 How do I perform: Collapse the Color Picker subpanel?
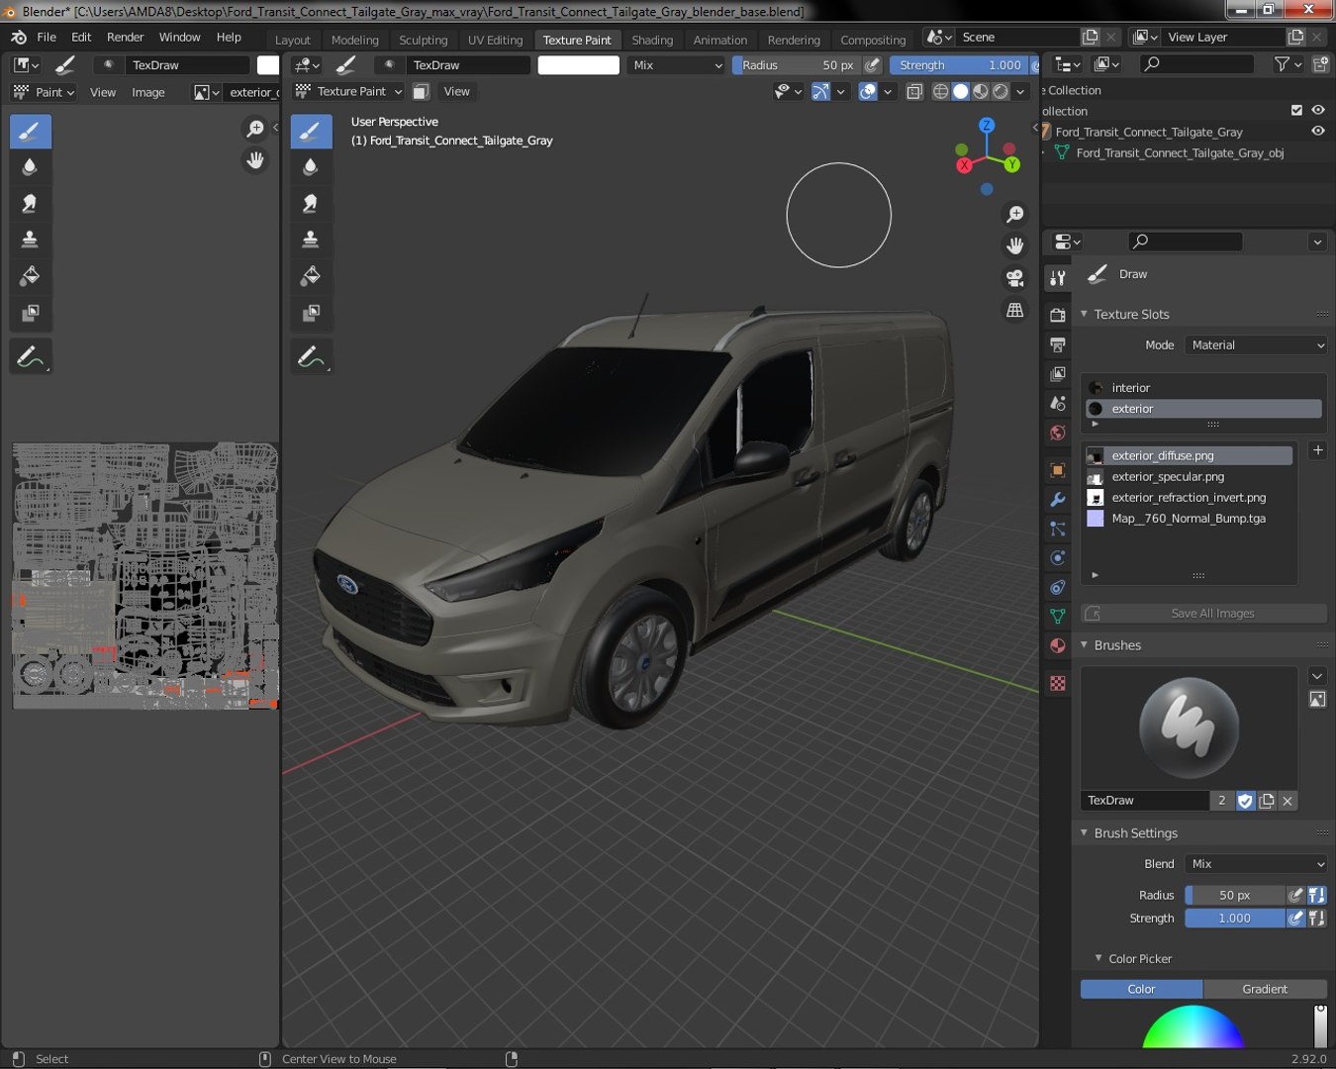click(x=1098, y=958)
